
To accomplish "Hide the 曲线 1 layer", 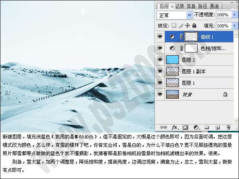I will click(x=160, y=37).
